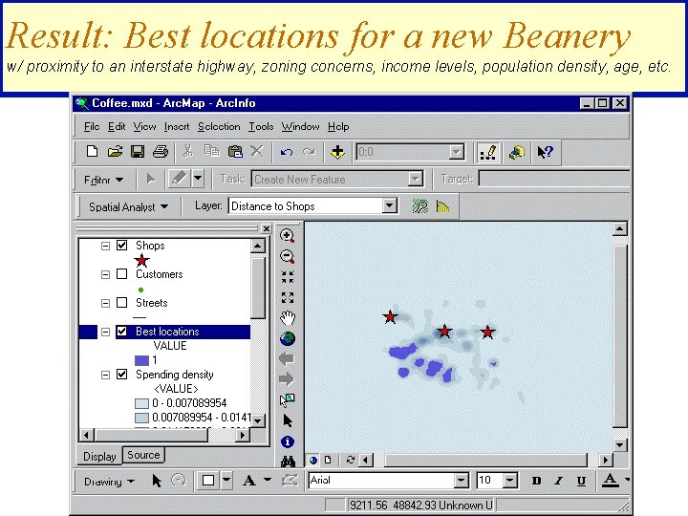
Task: Open the Editor dropdown menu
Action: pyautogui.click(x=103, y=180)
